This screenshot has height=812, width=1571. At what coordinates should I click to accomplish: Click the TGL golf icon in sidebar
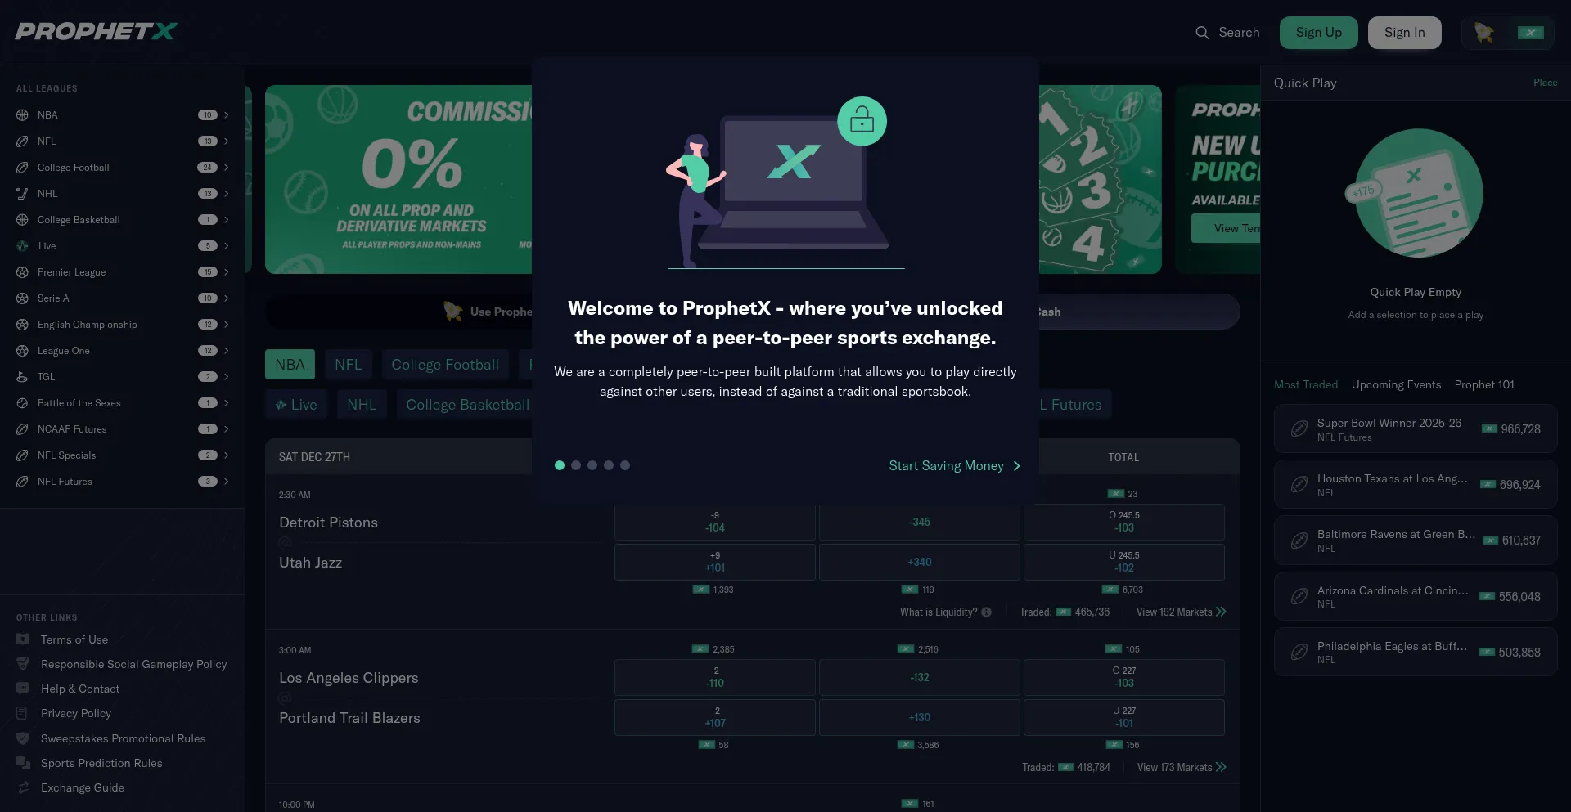[x=22, y=377]
